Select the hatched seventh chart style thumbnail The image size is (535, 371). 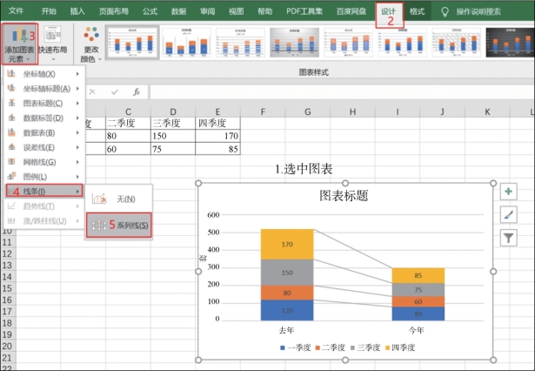coord(456,43)
